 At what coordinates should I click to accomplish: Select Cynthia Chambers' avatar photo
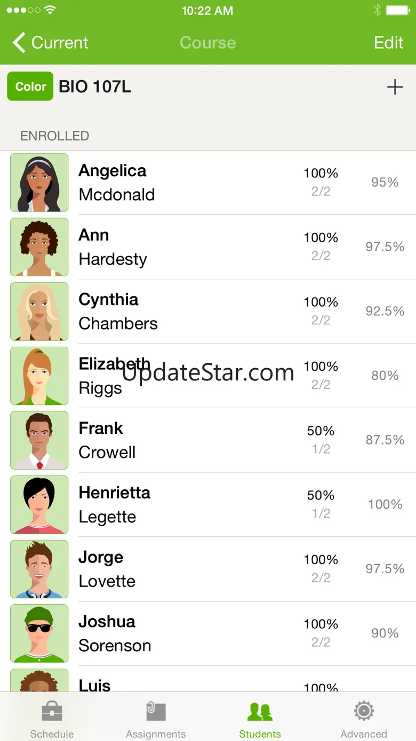(39, 311)
